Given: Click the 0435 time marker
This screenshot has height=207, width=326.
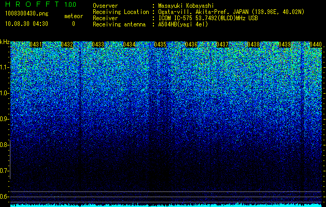Looking at the screenshot, I should pos(160,45).
